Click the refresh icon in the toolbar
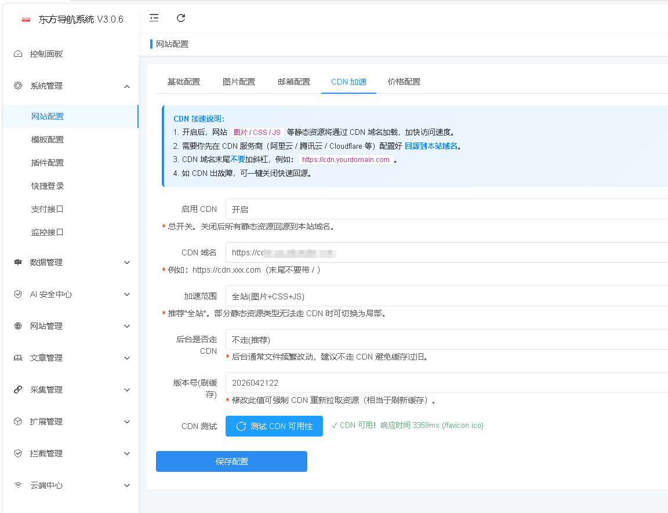This screenshot has height=513, width=668. [180, 18]
